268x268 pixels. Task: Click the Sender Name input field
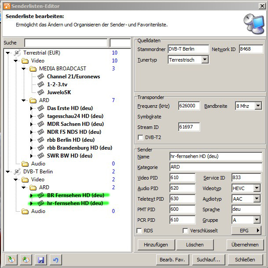click(x=216, y=156)
